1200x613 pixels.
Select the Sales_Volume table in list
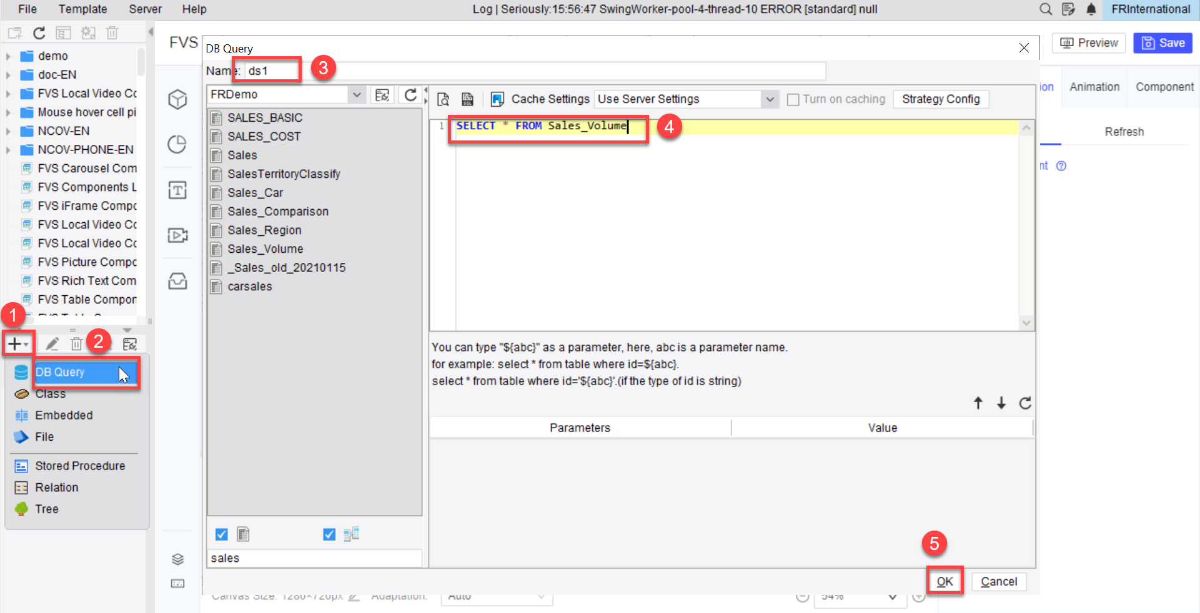(265, 249)
